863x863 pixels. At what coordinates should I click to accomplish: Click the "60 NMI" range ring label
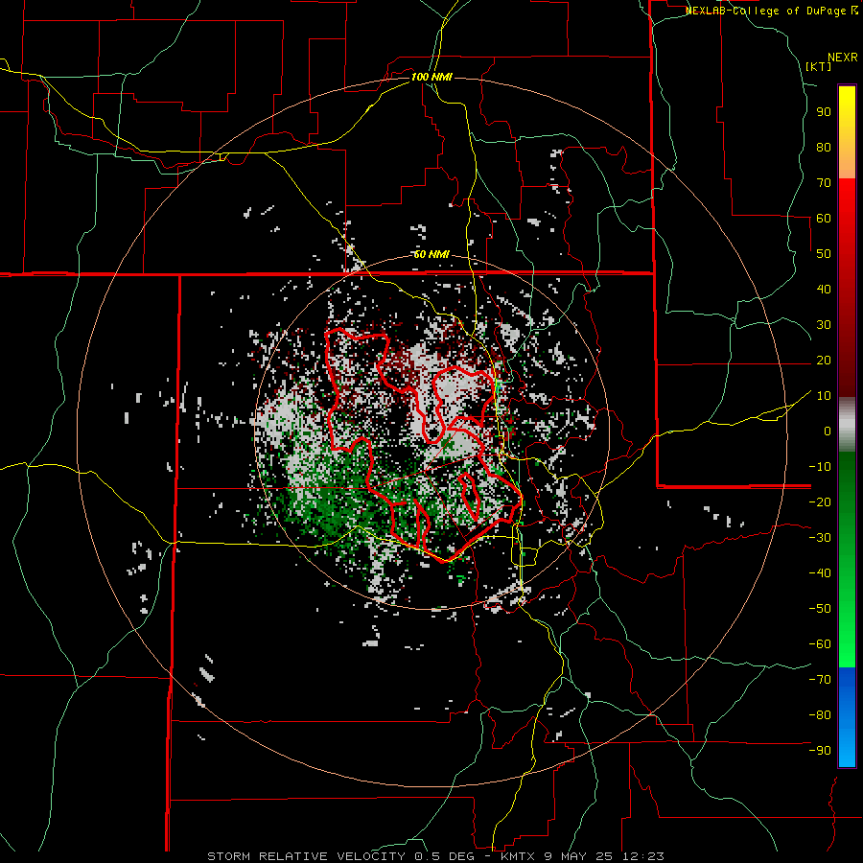[431, 254]
